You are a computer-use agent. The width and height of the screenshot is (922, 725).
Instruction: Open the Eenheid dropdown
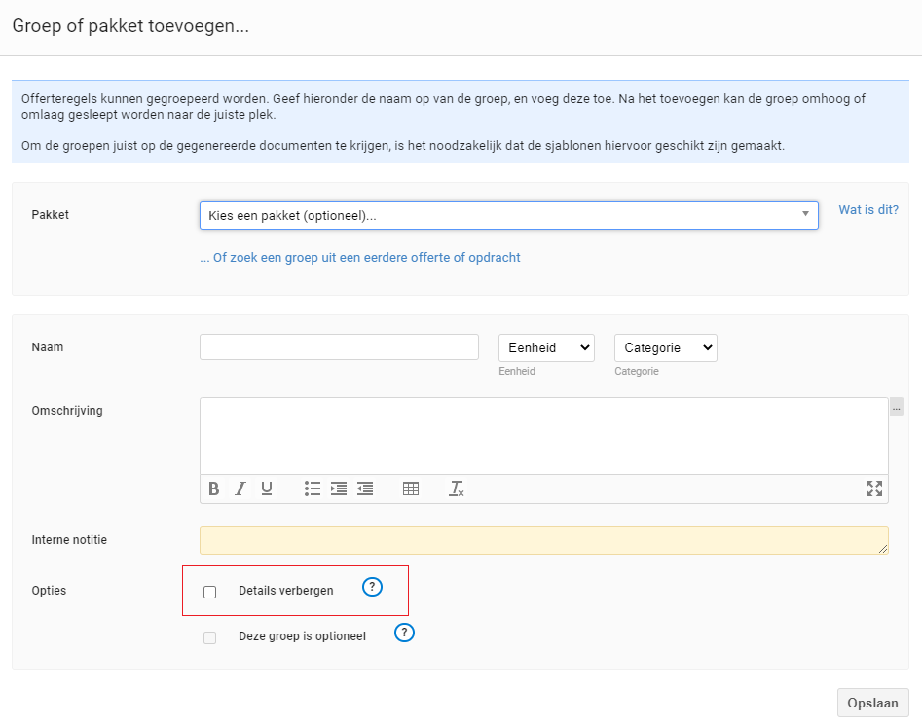(546, 347)
